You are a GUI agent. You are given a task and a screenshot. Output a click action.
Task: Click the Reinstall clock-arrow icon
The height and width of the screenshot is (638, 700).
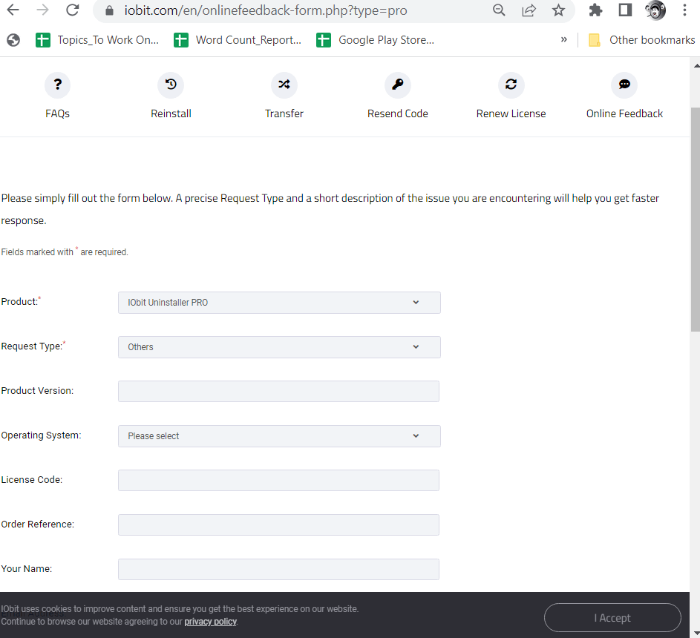click(171, 85)
